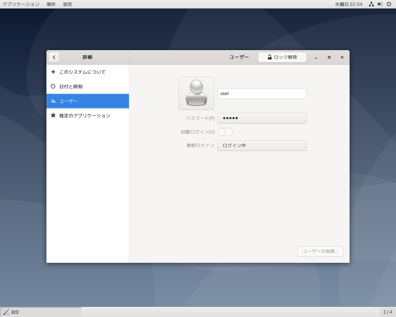Select 既定のアプリケーション in the sidebar
The image size is (396, 317).
click(88, 115)
